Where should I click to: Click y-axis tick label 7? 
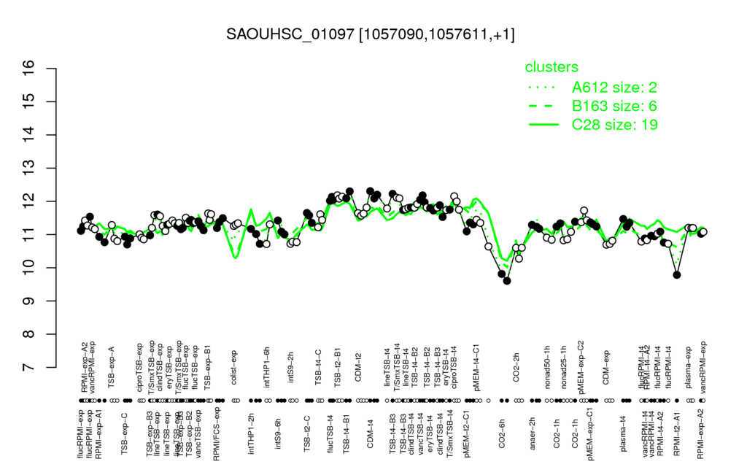28,368
